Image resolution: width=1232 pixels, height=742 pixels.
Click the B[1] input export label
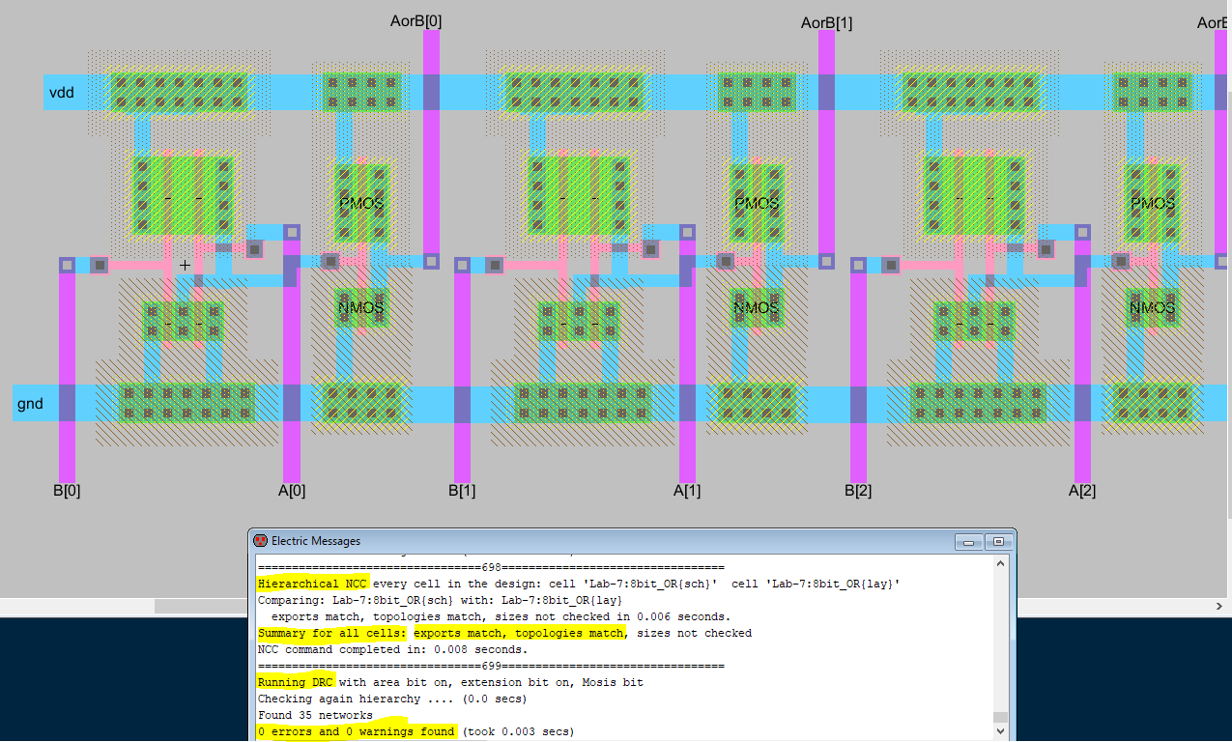coord(462,490)
